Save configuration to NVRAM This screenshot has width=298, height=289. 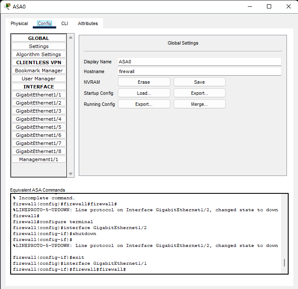[199, 82]
